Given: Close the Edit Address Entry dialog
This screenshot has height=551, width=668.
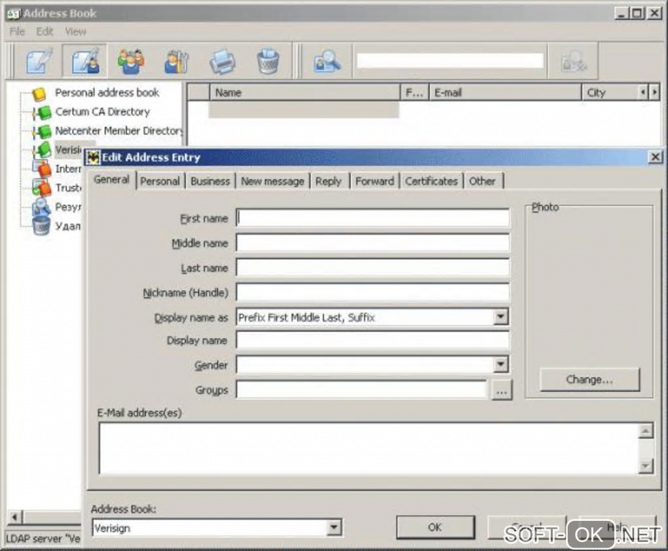Looking at the screenshot, I should coord(655,157).
